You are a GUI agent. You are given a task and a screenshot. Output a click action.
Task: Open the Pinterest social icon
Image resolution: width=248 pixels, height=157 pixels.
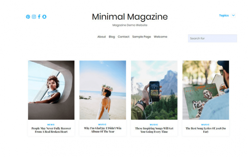(x=28, y=17)
